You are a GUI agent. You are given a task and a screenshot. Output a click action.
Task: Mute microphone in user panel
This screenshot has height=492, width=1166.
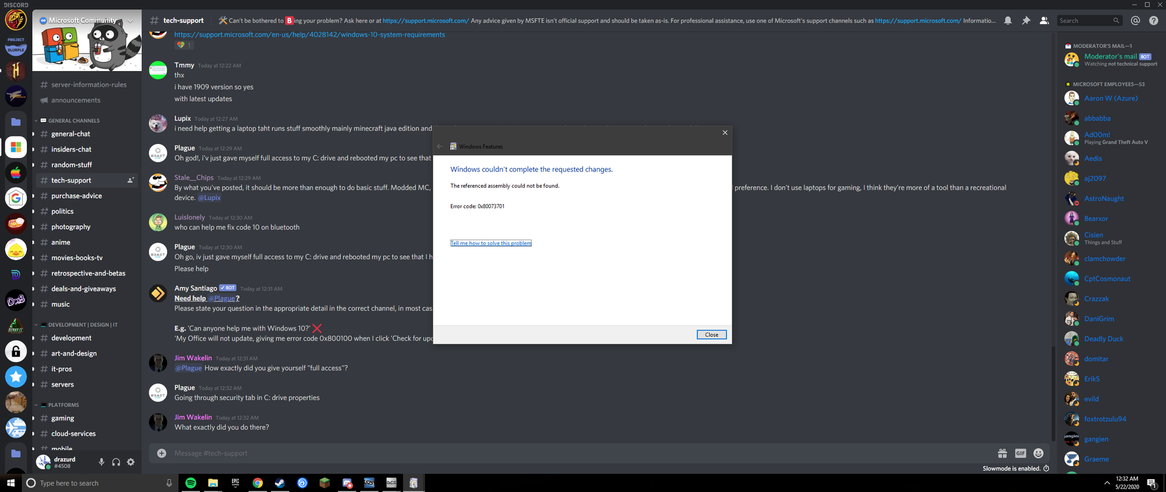(101, 462)
